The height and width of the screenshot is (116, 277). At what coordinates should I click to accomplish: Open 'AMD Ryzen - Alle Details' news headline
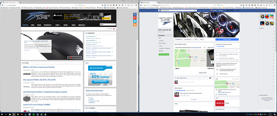(39, 67)
